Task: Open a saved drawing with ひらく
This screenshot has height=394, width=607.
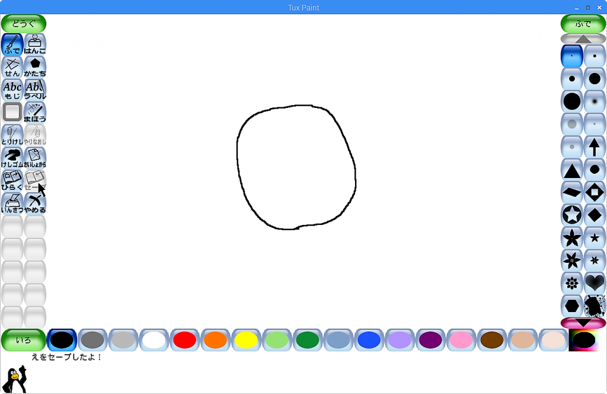Action: 12,181
